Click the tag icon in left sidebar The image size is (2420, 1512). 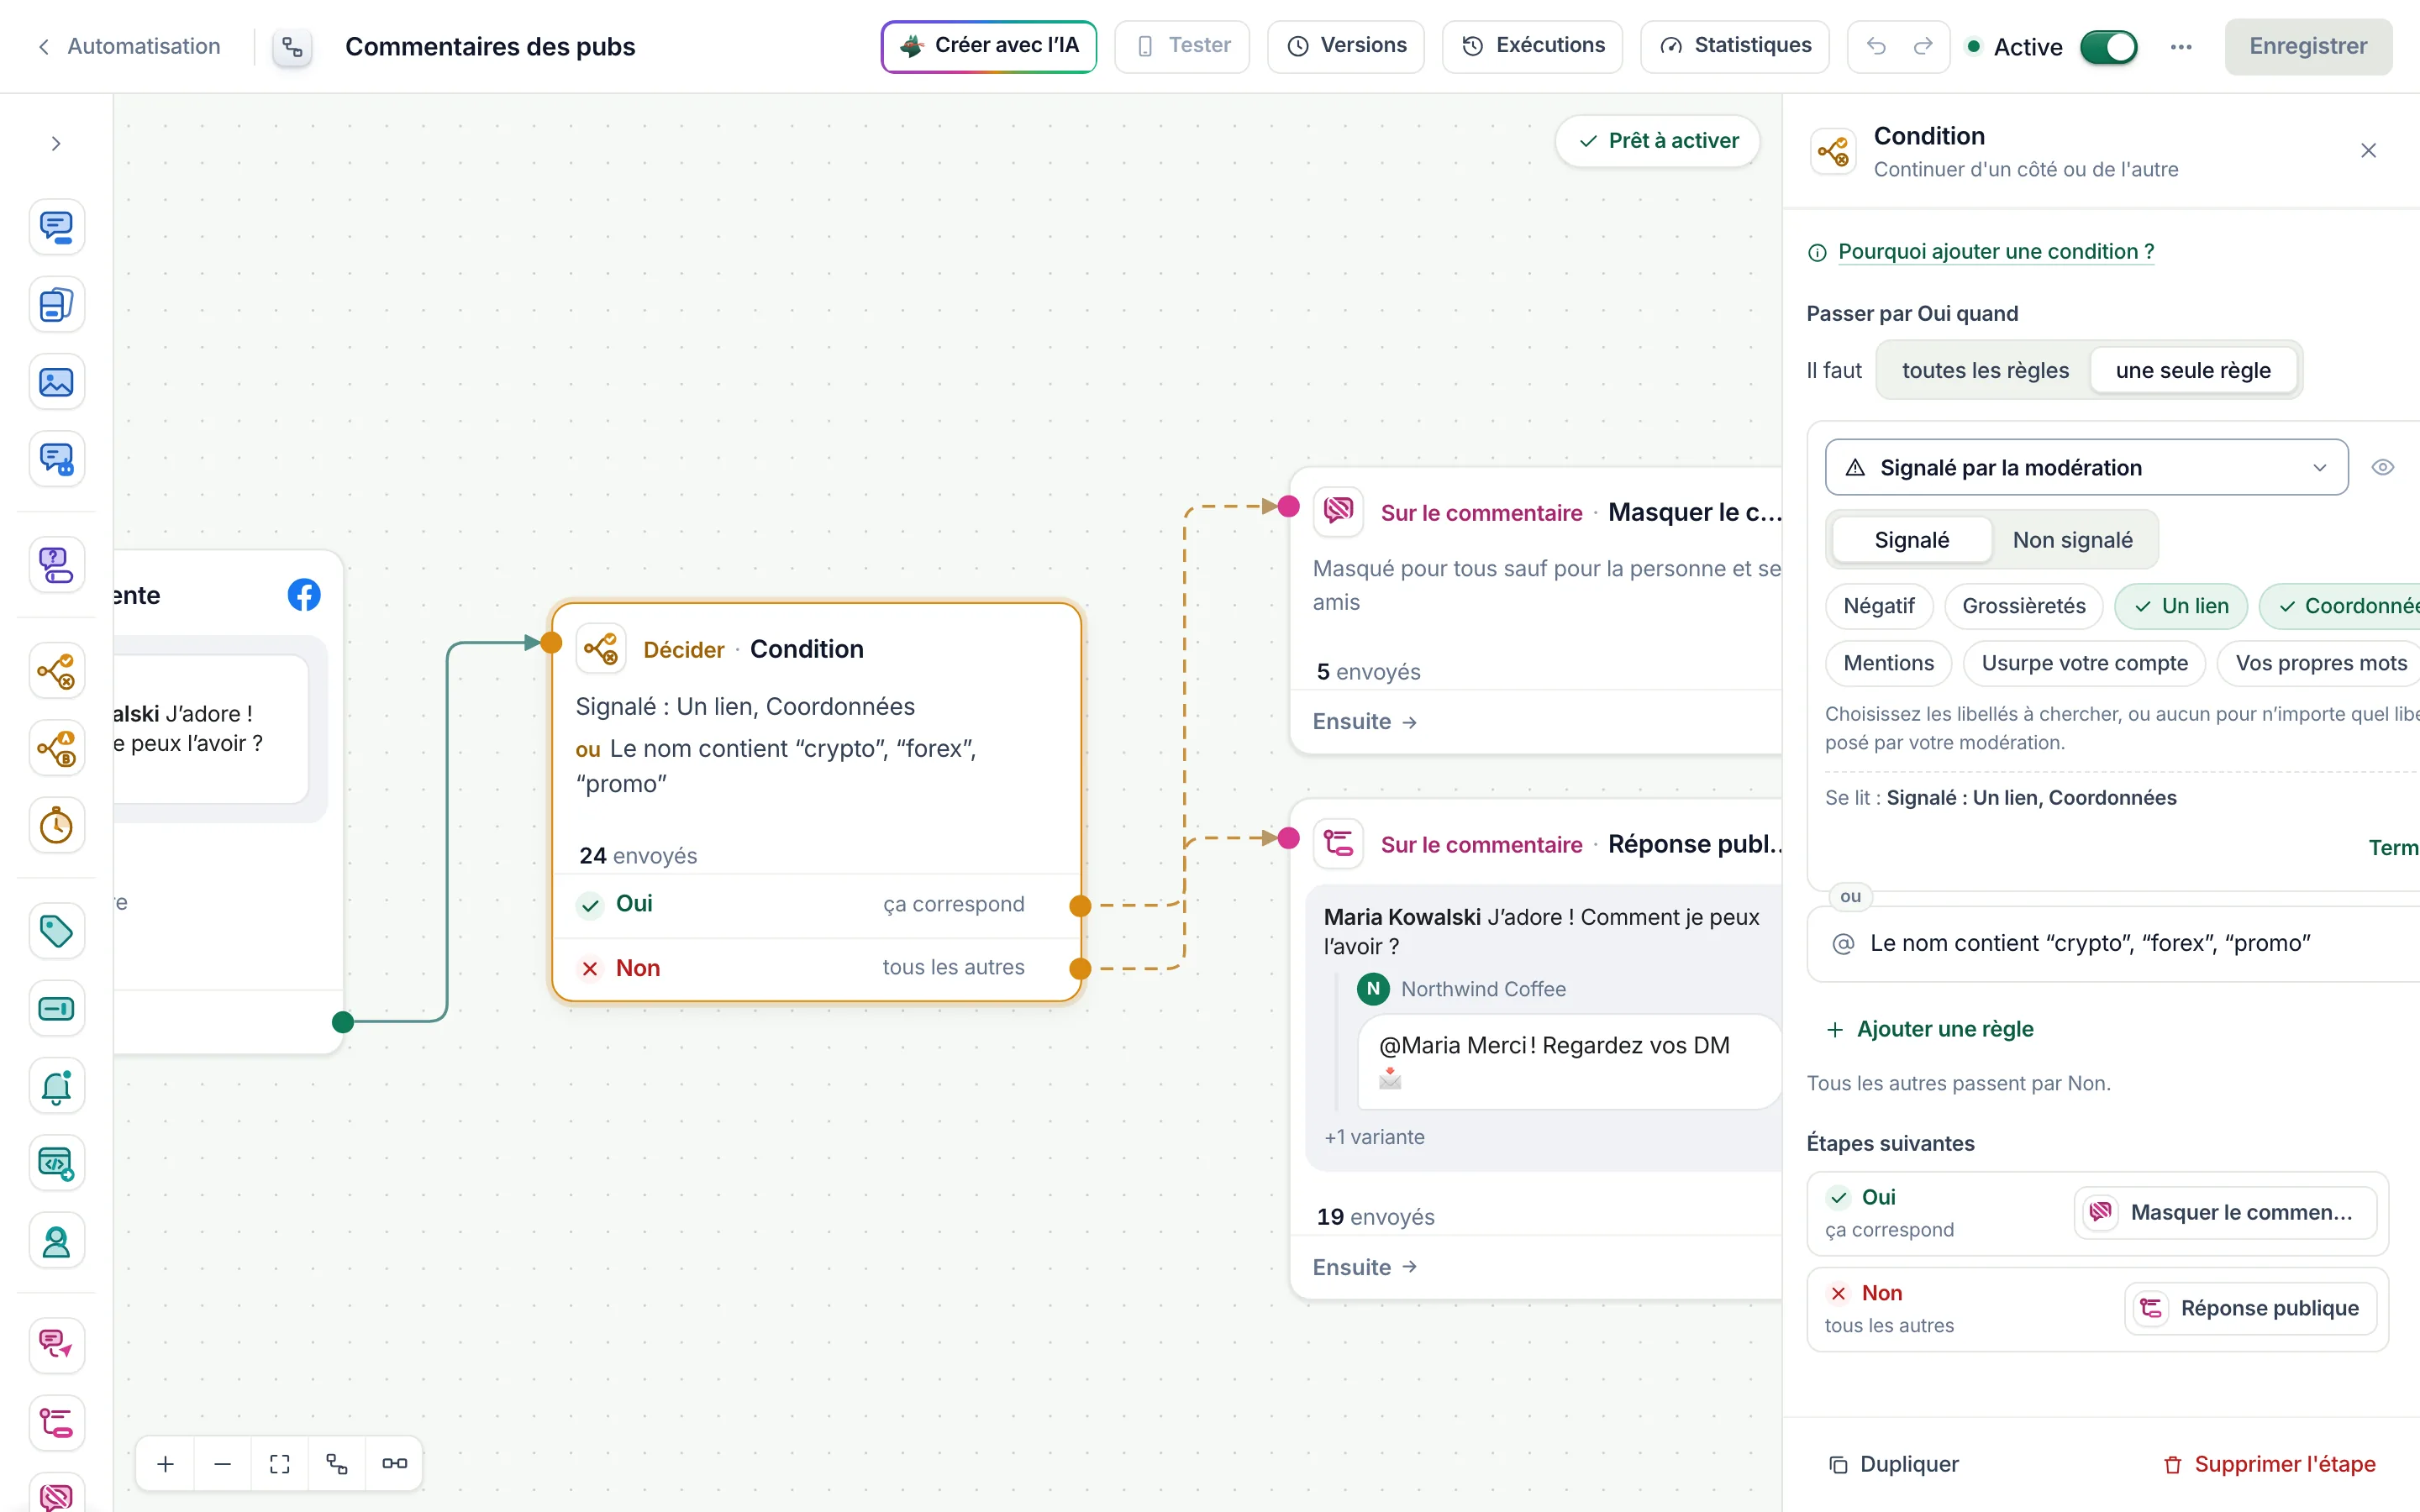[56, 931]
